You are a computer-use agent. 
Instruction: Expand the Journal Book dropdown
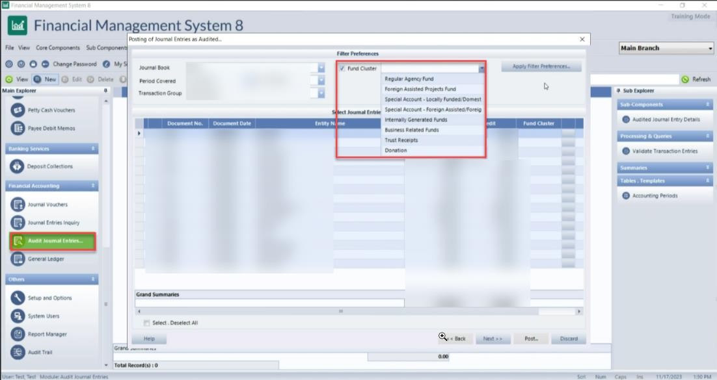(x=321, y=68)
